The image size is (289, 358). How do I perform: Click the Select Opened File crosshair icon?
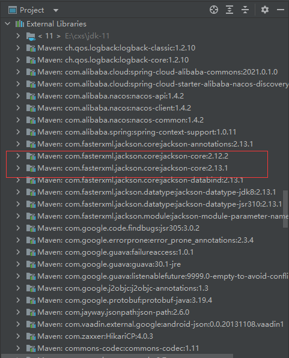point(214,10)
